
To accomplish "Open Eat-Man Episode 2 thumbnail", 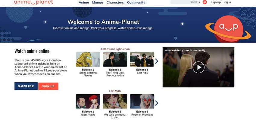I will (x=115, y=101).
